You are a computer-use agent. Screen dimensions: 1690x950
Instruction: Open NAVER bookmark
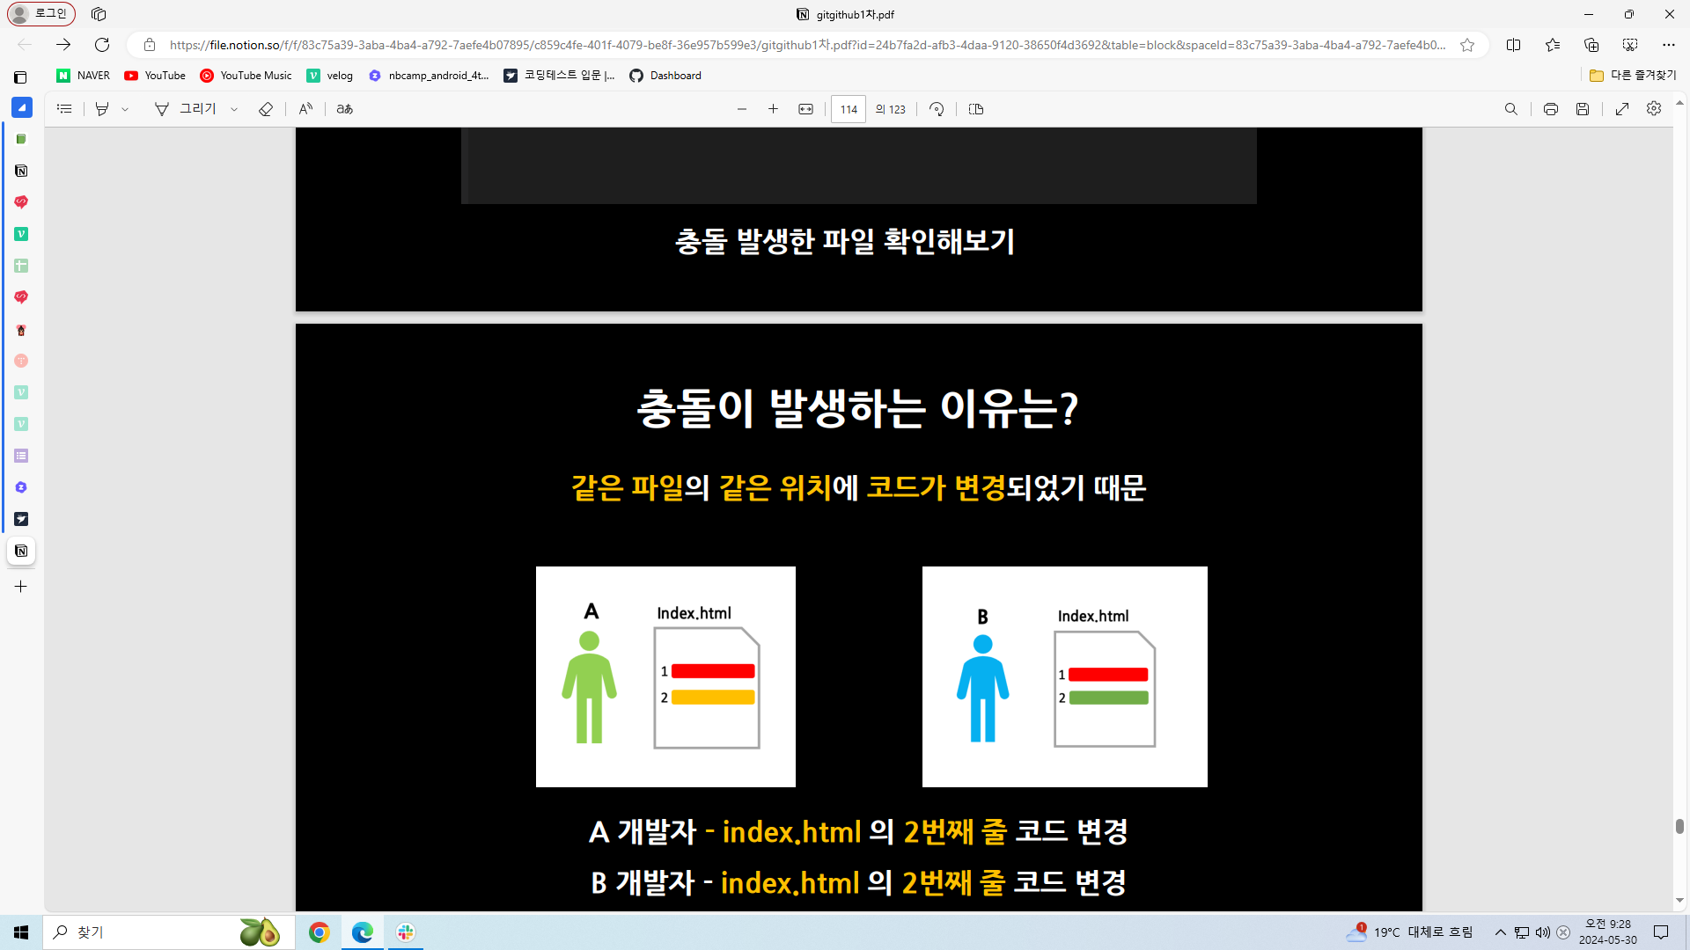84,76
